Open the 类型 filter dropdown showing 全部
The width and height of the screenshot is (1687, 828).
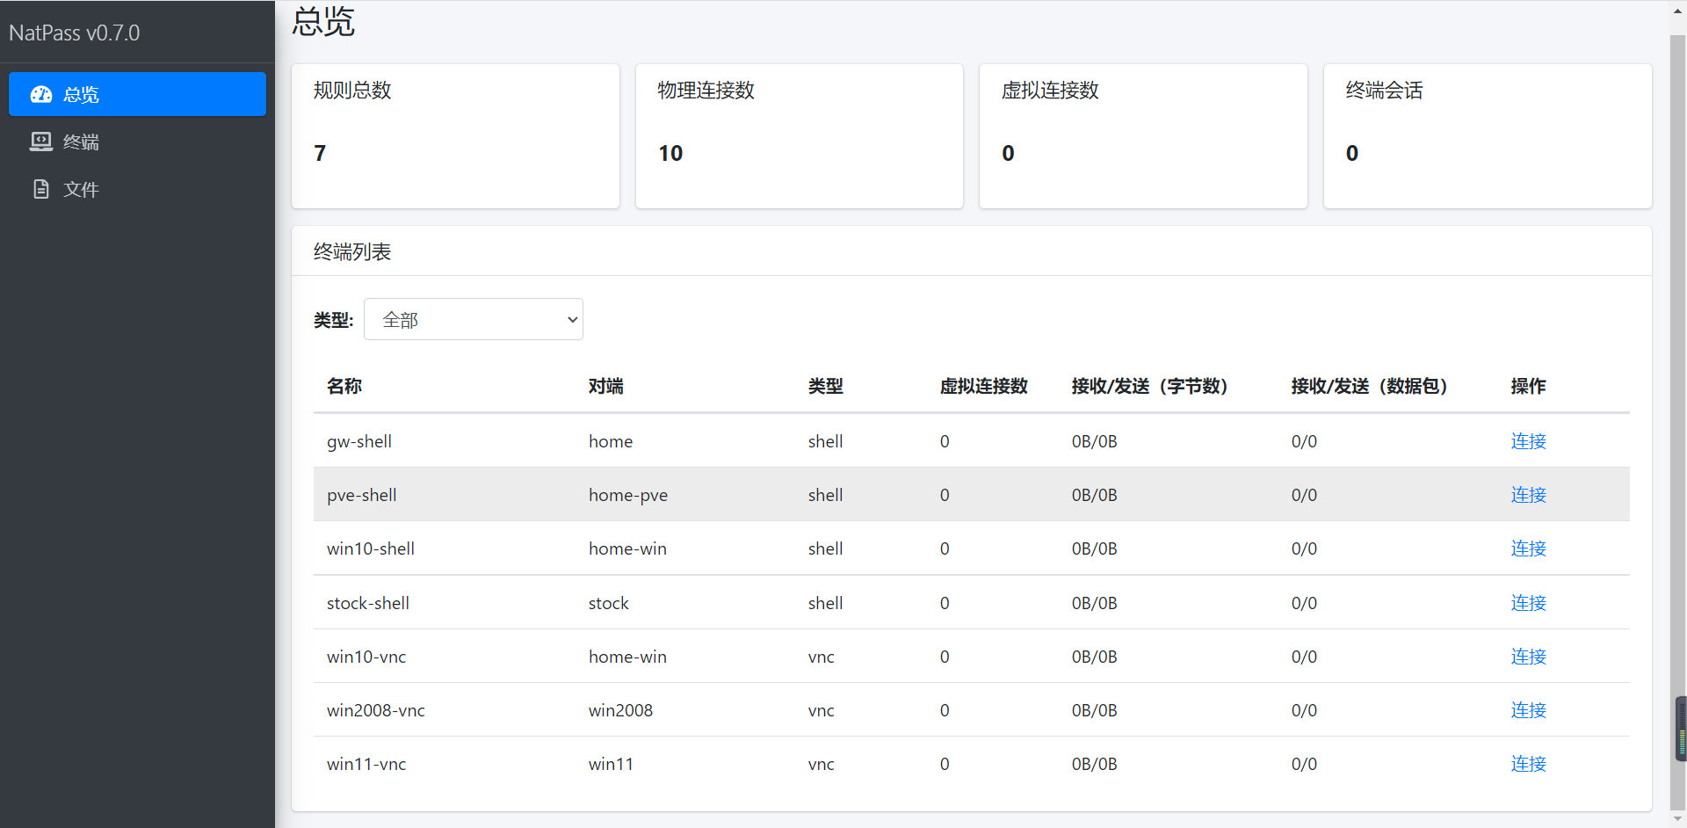click(x=474, y=319)
